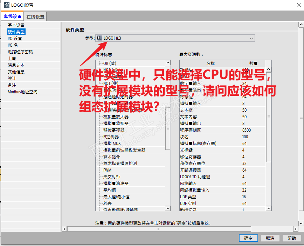Open the 类型 LOGO! 8.3 dropdown
Viewport: 304px width, 246px height.
click(x=175, y=38)
